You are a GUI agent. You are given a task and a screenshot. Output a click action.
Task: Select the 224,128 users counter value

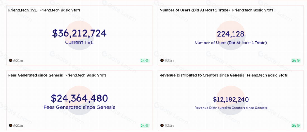point(231,34)
